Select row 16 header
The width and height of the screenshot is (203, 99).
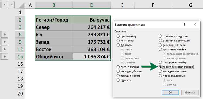pos(20,64)
